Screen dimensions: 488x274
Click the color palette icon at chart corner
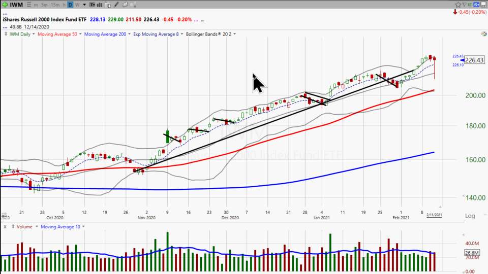click(484, 34)
